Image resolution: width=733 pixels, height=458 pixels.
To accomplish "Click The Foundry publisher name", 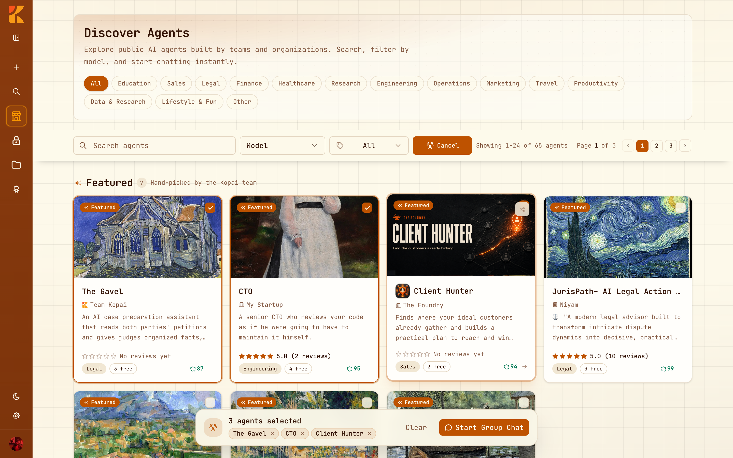I will pyautogui.click(x=423, y=305).
